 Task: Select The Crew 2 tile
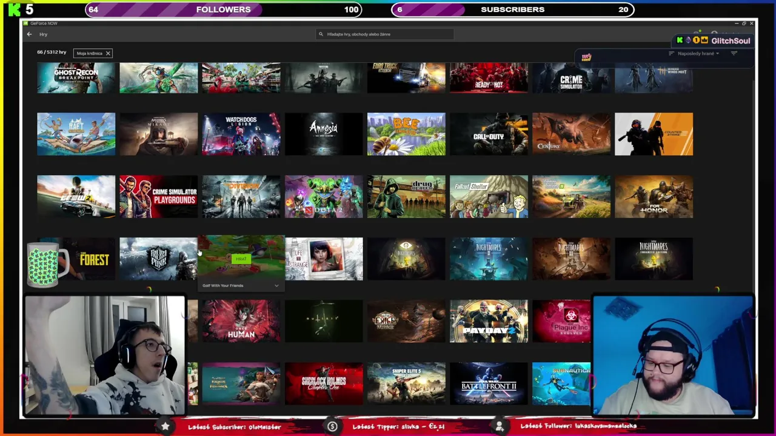point(76,197)
